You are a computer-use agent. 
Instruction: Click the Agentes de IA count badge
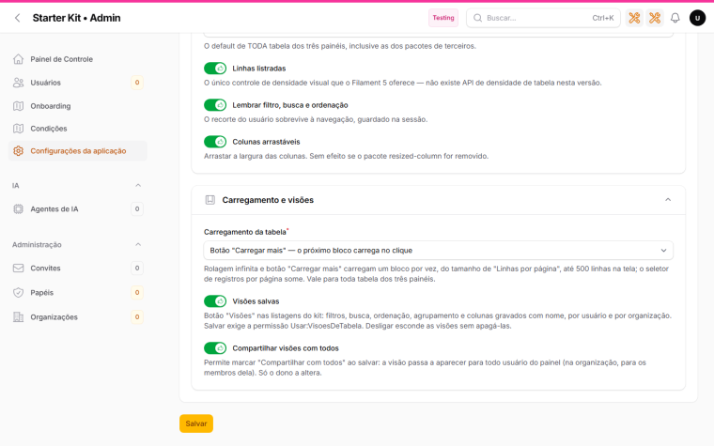[137, 208]
